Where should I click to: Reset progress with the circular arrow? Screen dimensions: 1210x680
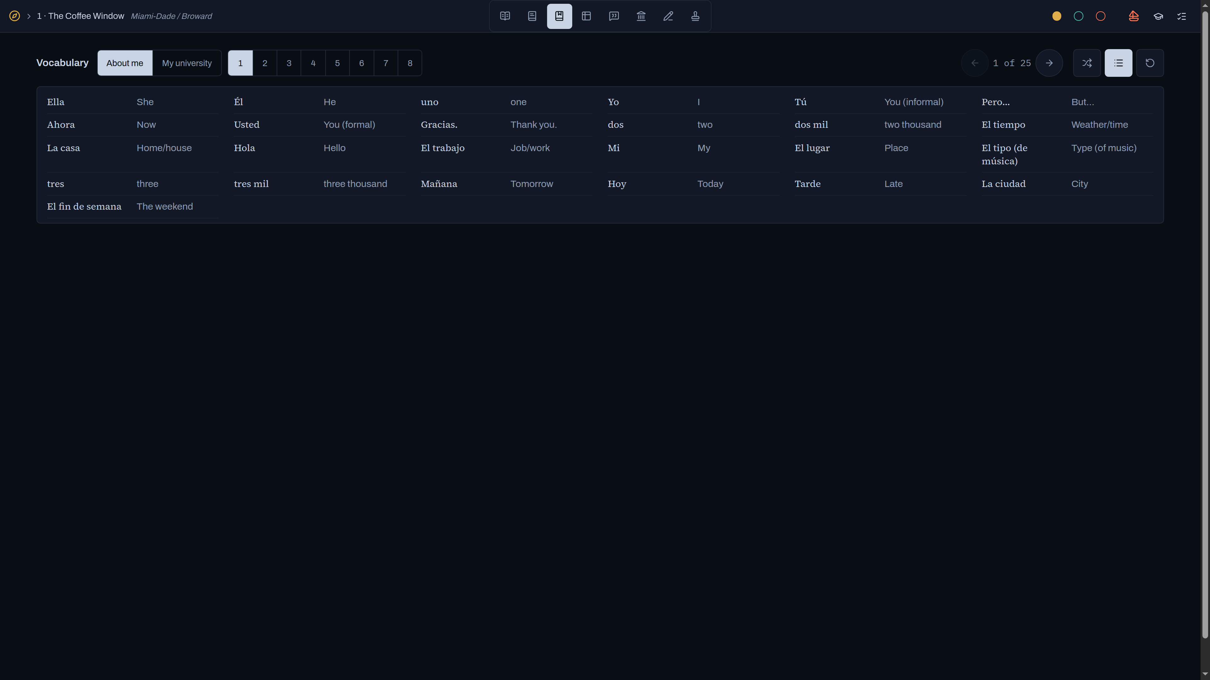(x=1150, y=63)
